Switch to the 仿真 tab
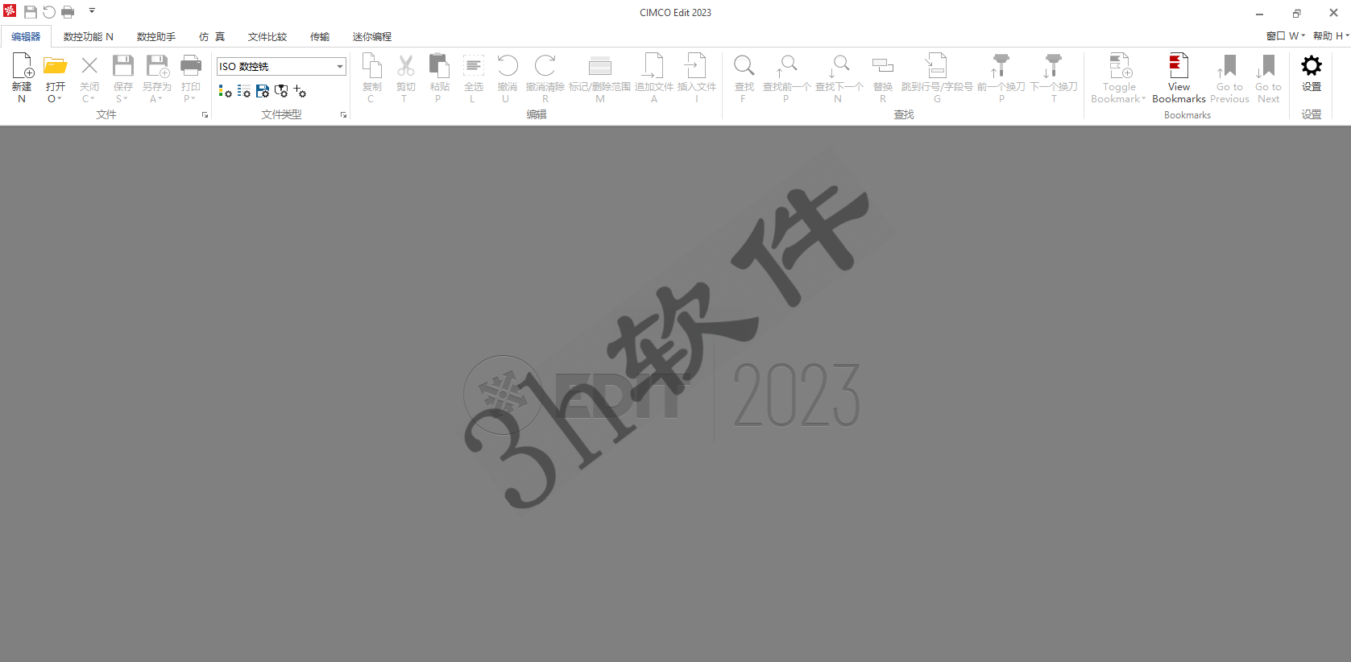Viewport: 1351px width, 662px height. (x=212, y=36)
